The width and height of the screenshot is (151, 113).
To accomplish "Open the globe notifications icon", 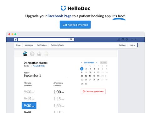I will 127,39.
